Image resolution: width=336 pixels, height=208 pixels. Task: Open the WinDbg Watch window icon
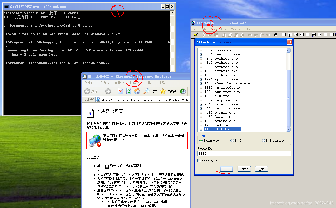[289, 35]
